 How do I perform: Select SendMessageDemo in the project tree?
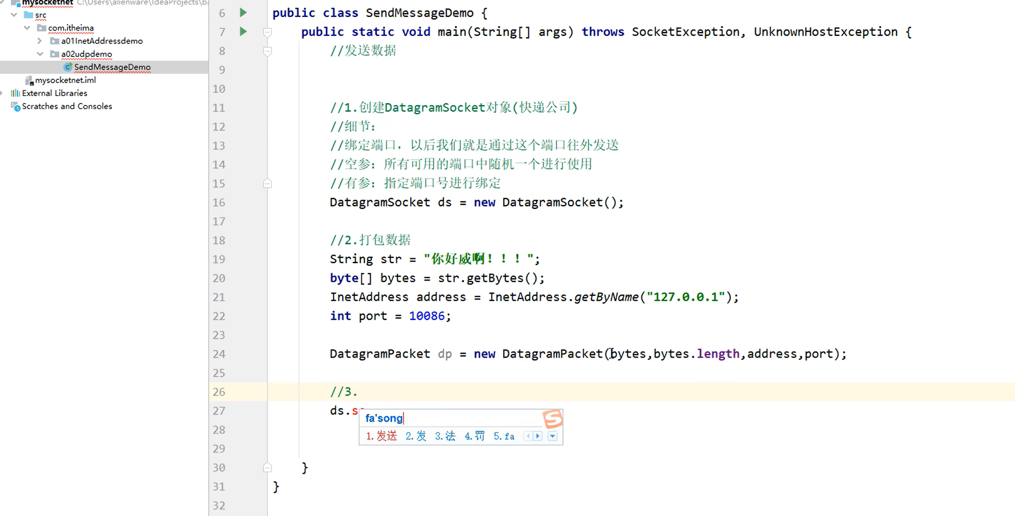112,67
